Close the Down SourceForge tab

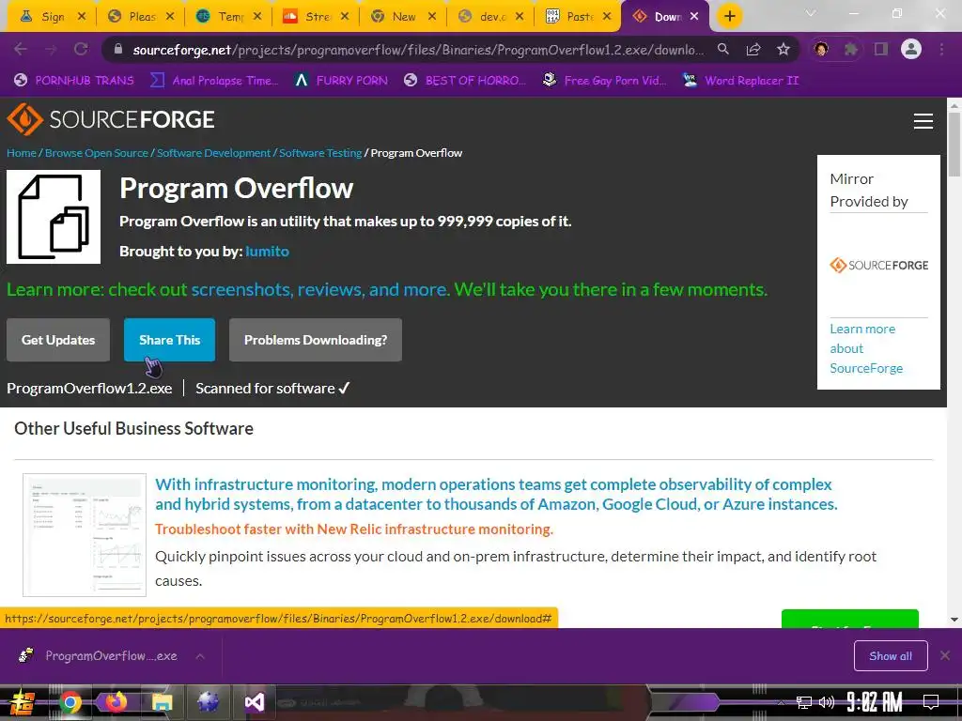(x=694, y=17)
